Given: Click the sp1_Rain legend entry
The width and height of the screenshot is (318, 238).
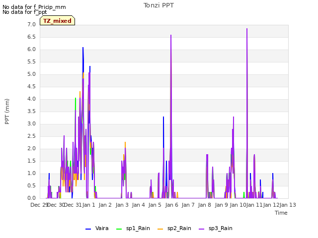Looking at the screenshot, I should click(133, 229).
